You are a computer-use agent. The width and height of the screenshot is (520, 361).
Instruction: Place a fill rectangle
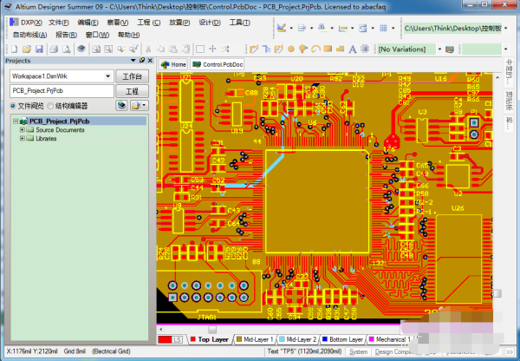point(328,49)
